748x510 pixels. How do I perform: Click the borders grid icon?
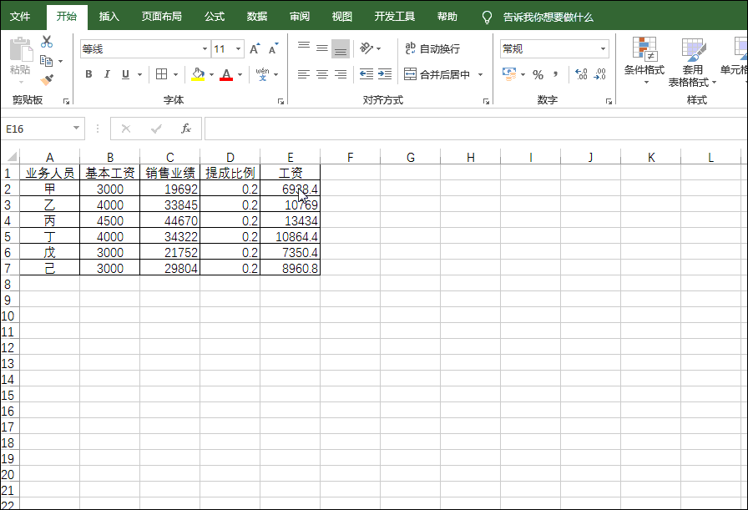coord(162,74)
